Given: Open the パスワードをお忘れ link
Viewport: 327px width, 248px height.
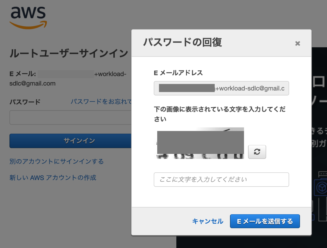Looking at the screenshot, I should pyautogui.click(x=101, y=102).
